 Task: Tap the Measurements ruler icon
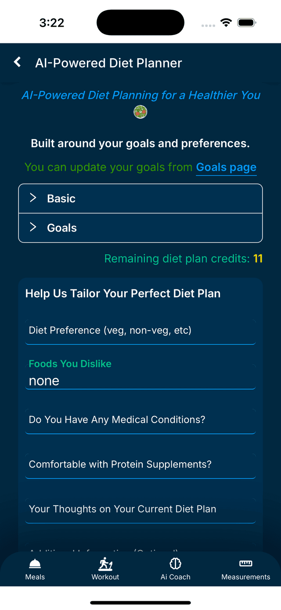tap(245, 564)
